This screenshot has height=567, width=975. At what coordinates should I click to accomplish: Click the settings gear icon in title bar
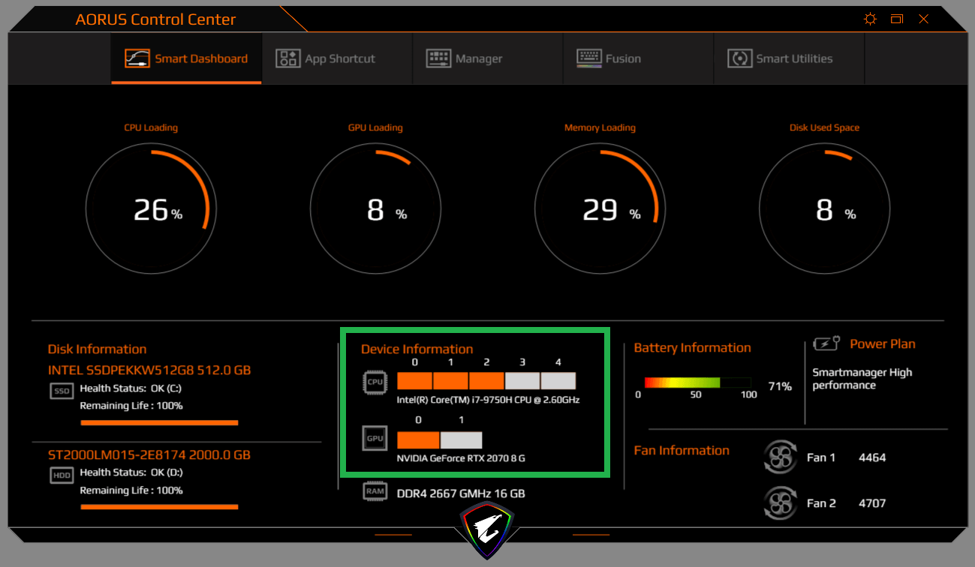click(870, 19)
